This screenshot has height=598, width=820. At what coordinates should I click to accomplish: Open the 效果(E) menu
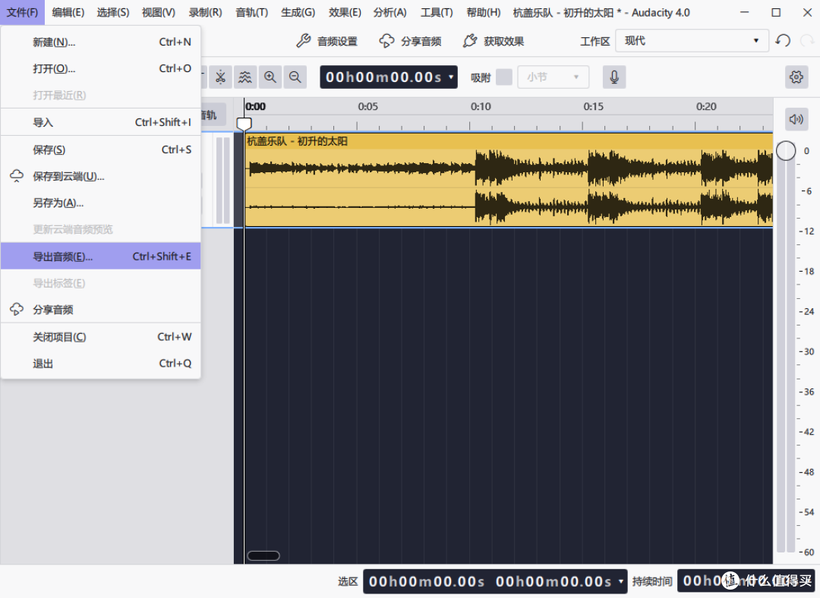click(345, 13)
